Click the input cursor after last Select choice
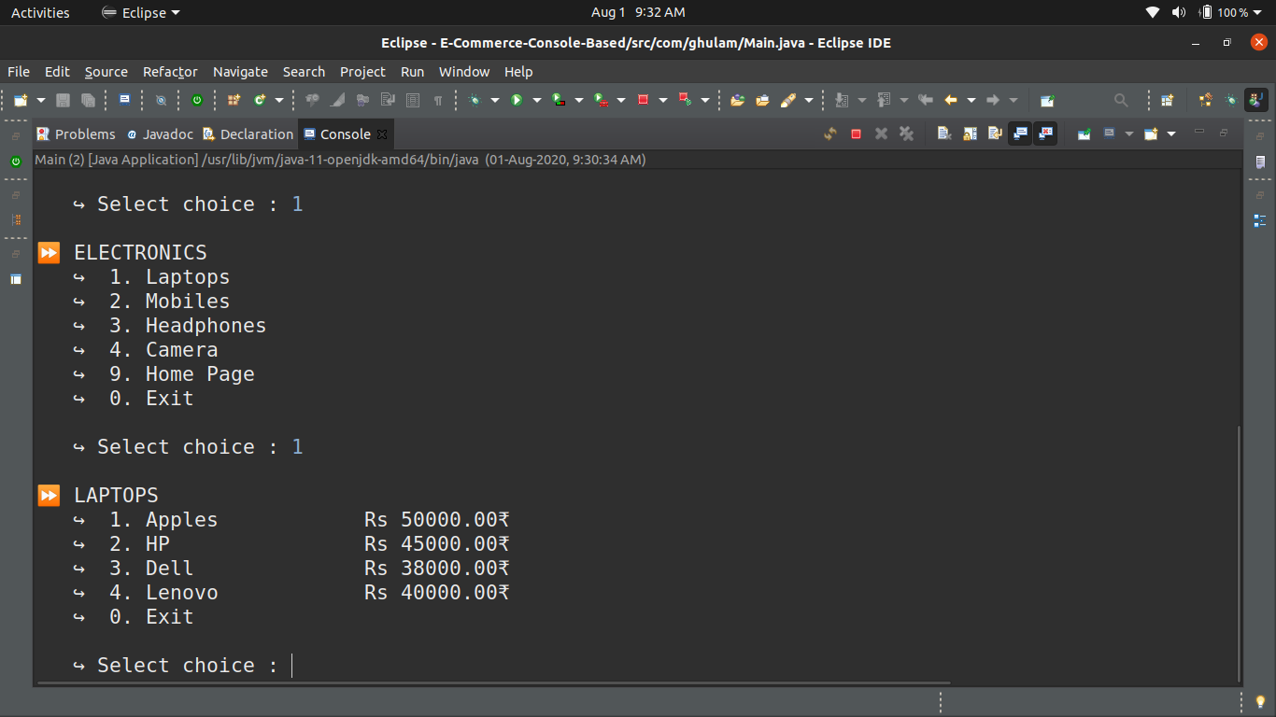Screen dimensions: 1276x717 [x=292, y=666]
